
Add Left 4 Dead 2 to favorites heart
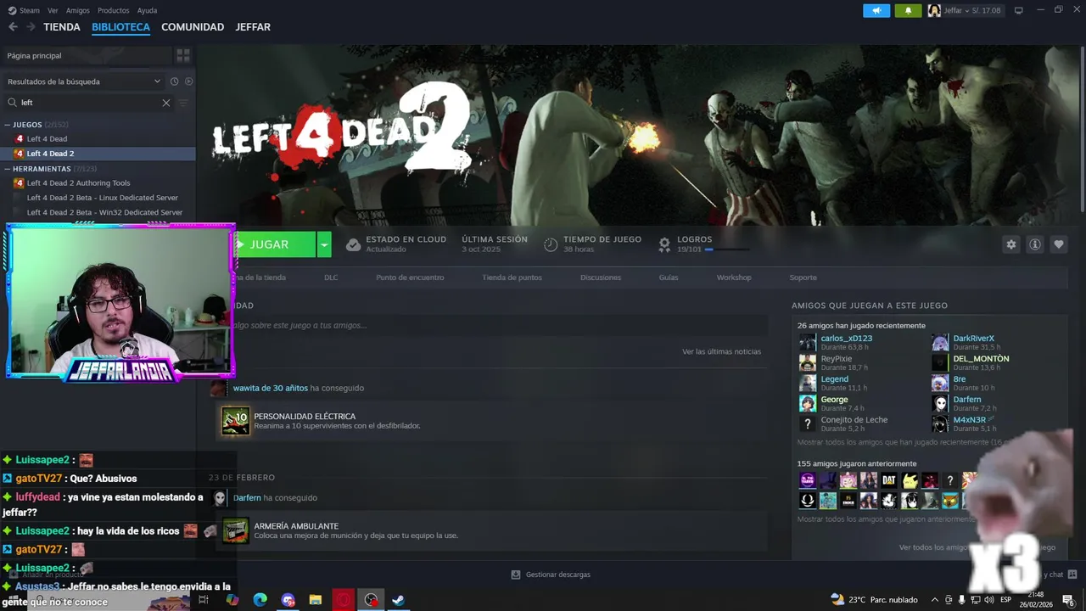pyautogui.click(x=1058, y=244)
